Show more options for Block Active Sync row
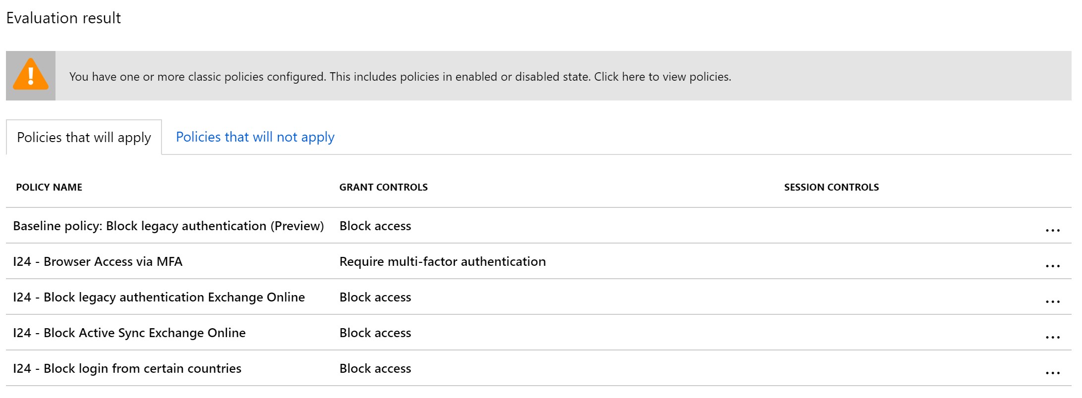This screenshot has height=398, width=1082. (1052, 337)
